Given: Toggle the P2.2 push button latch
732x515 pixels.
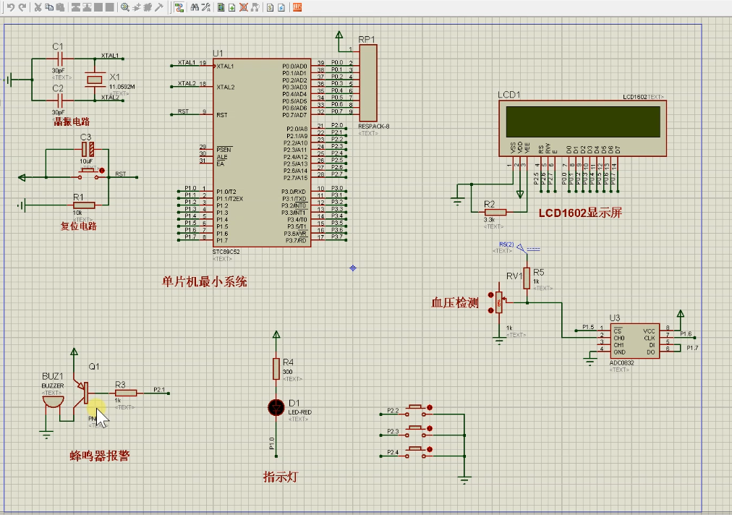Looking at the screenshot, I should pos(430,408).
